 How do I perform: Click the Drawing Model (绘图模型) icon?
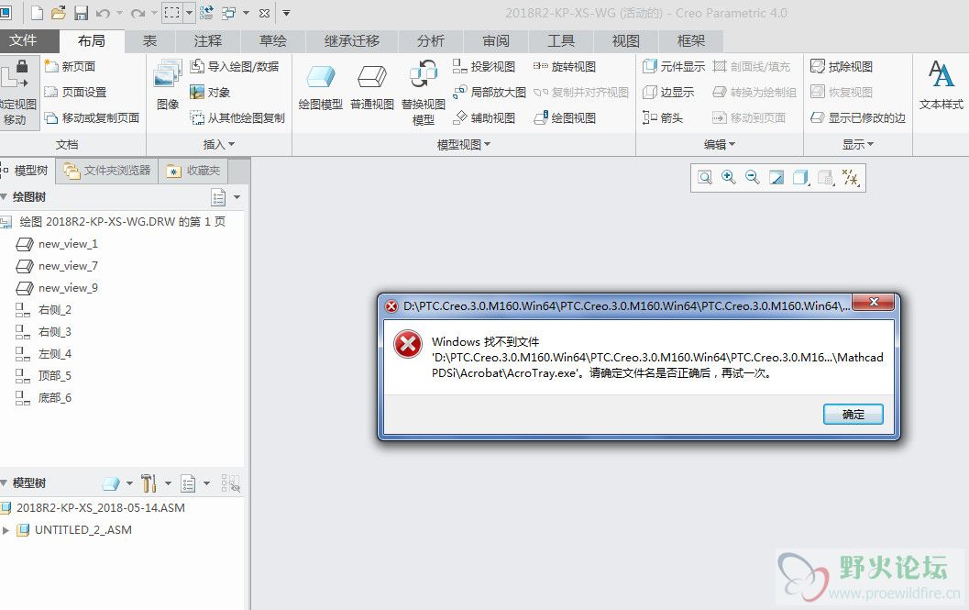click(320, 86)
